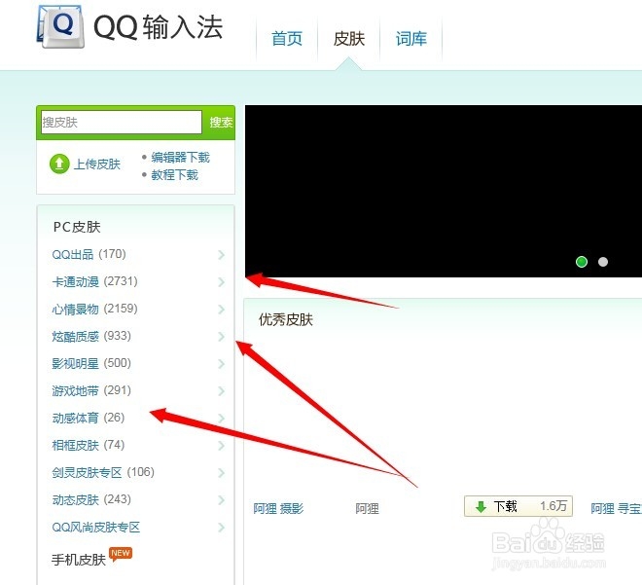Select the first green carousel dot
642x585 pixels.
[582, 262]
